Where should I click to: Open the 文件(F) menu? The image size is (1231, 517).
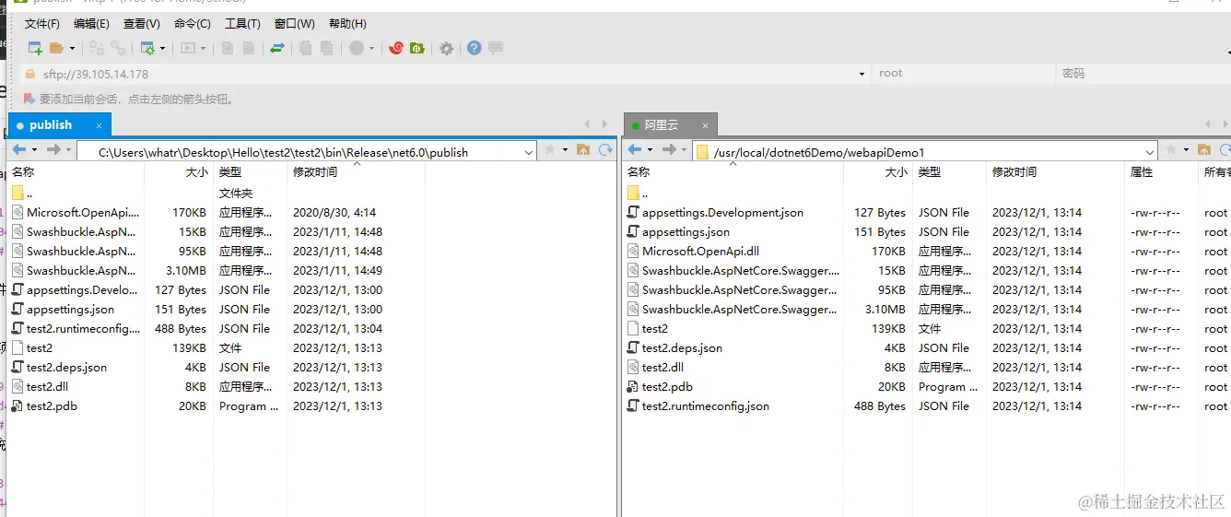41,24
